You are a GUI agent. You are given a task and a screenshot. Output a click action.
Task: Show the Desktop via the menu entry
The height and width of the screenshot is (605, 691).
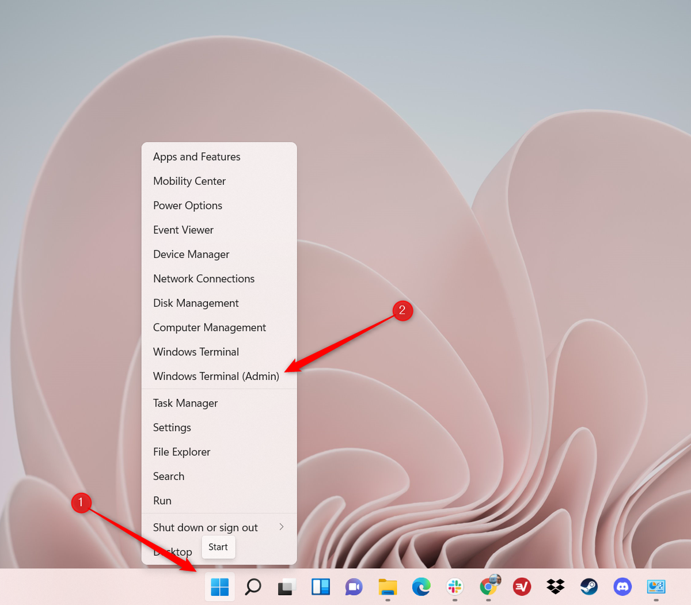pos(173,552)
